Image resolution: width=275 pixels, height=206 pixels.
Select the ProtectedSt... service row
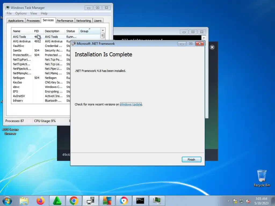[x=41, y=55]
